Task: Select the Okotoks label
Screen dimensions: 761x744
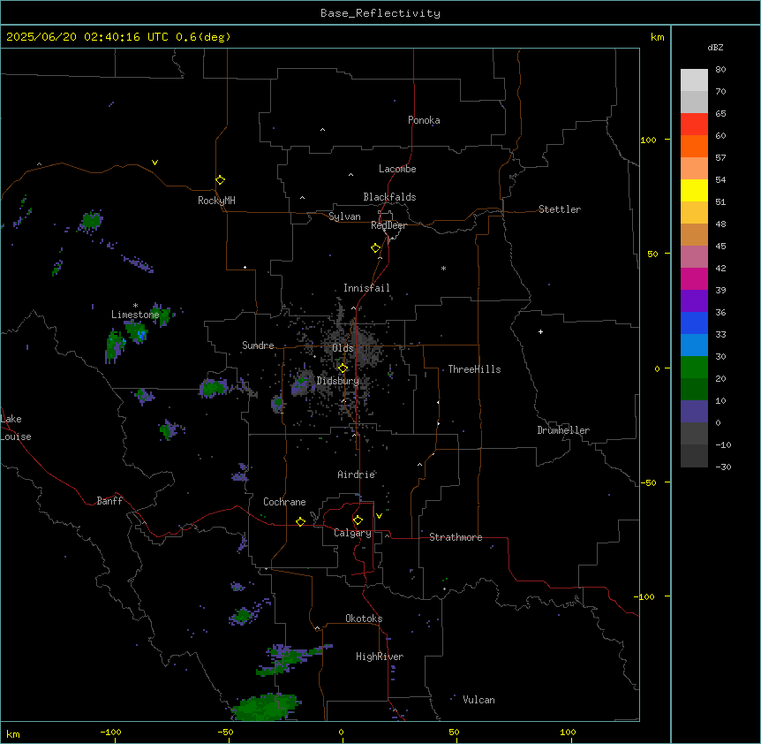Action: pyautogui.click(x=364, y=619)
